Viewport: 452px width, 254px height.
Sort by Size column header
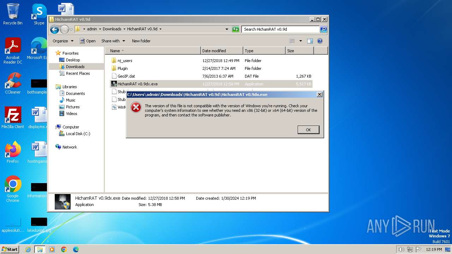pos(299,51)
